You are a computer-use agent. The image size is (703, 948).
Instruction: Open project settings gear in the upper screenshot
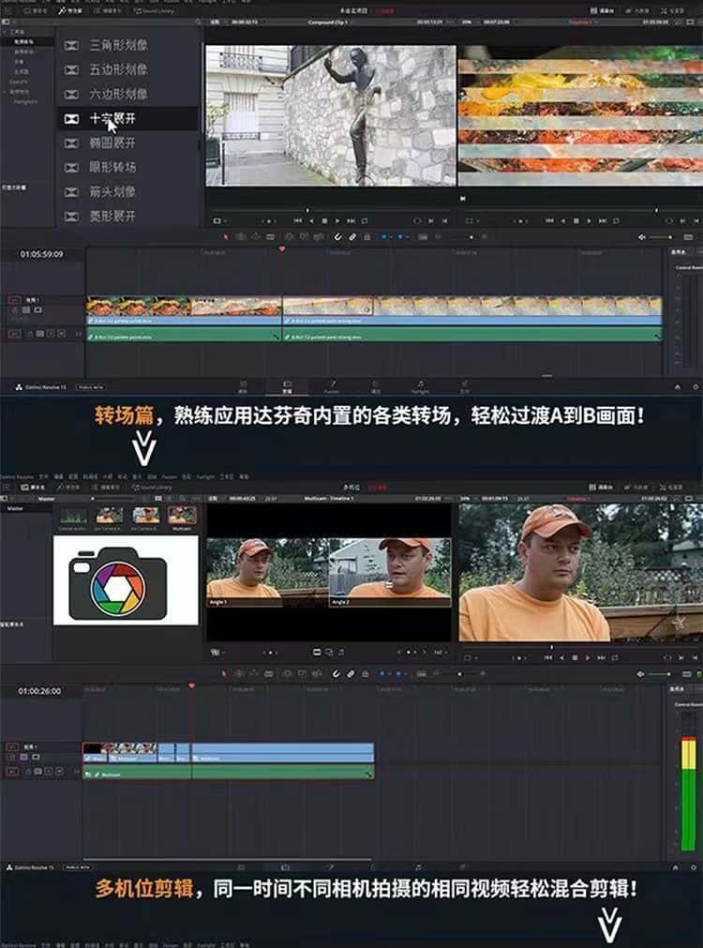tap(696, 387)
